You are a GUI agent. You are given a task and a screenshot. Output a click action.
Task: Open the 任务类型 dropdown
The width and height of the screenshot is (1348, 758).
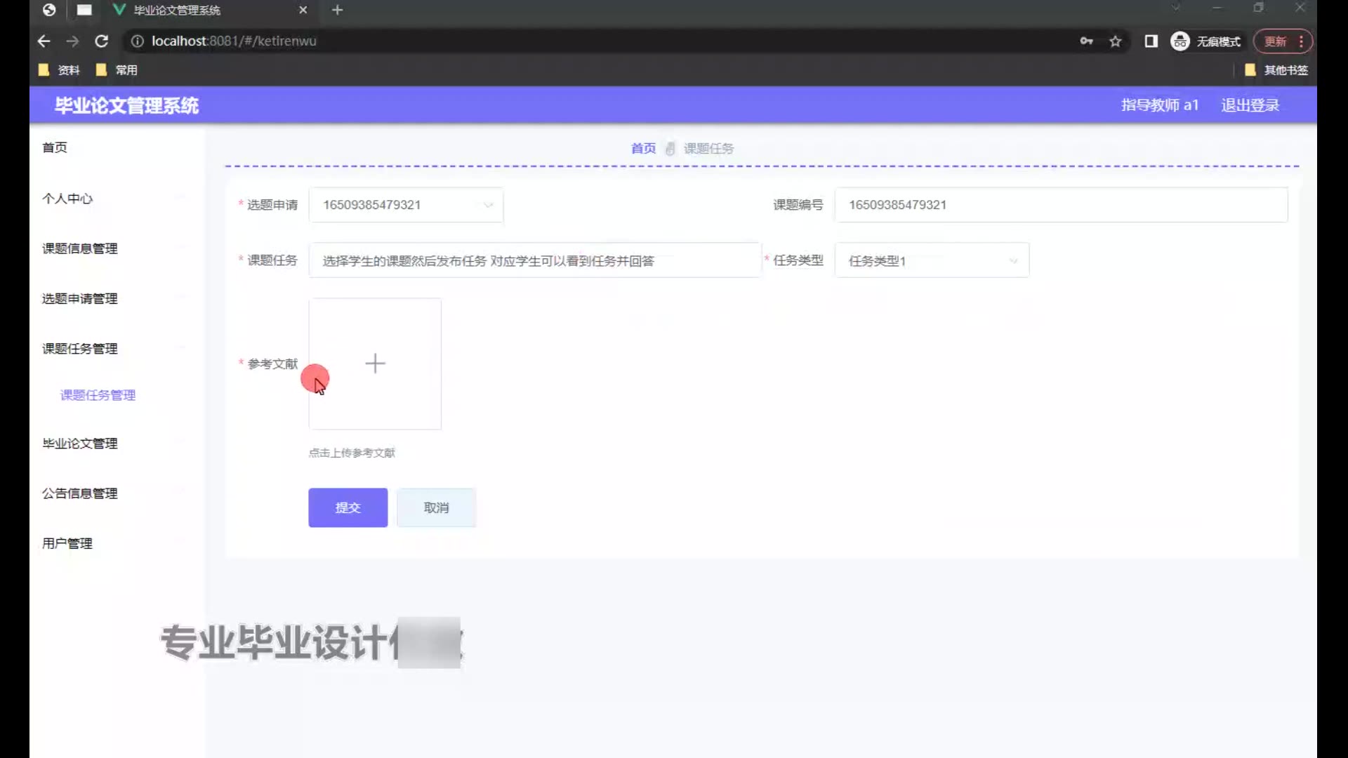tap(932, 260)
